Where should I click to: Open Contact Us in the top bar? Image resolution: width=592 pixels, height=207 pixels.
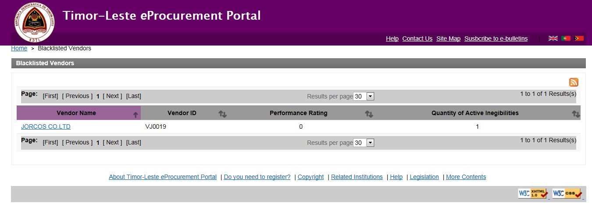coord(417,39)
